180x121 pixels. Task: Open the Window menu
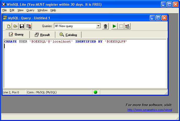point(42,10)
